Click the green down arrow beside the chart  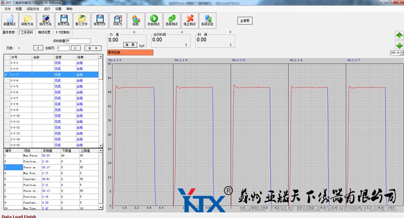pos(399,45)
